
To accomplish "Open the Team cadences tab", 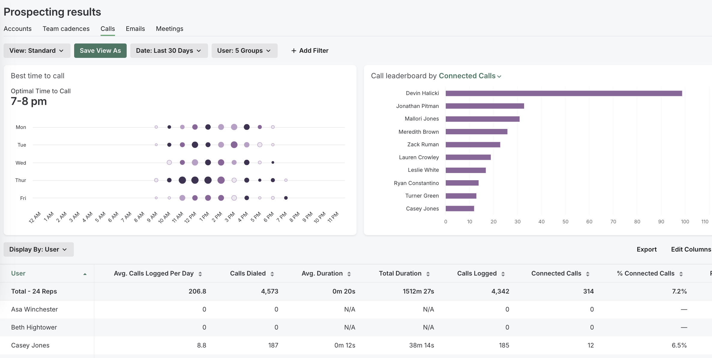I will click(66, 28).
